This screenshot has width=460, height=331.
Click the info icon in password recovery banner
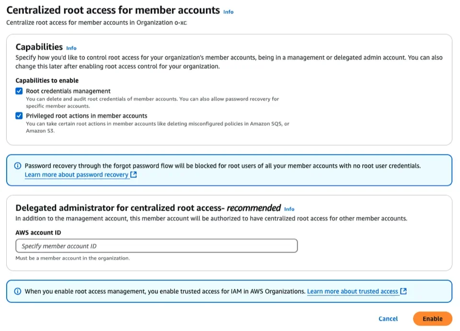tap(18, 166)
